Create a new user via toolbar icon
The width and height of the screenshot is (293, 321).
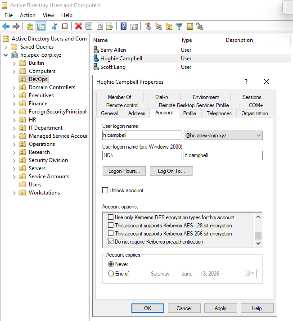pyautogui.click(x=148, y=26)
